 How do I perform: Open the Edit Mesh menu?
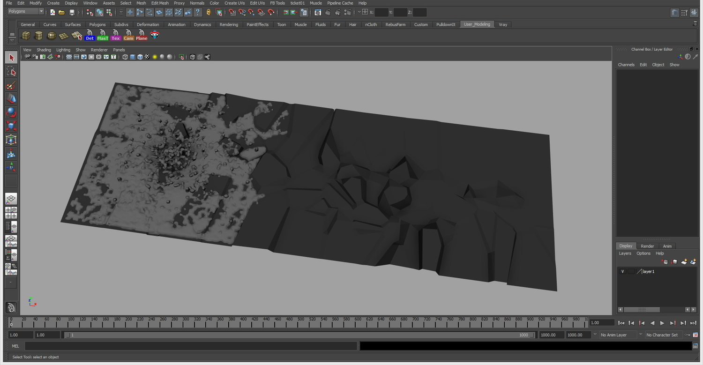[160, 3]
